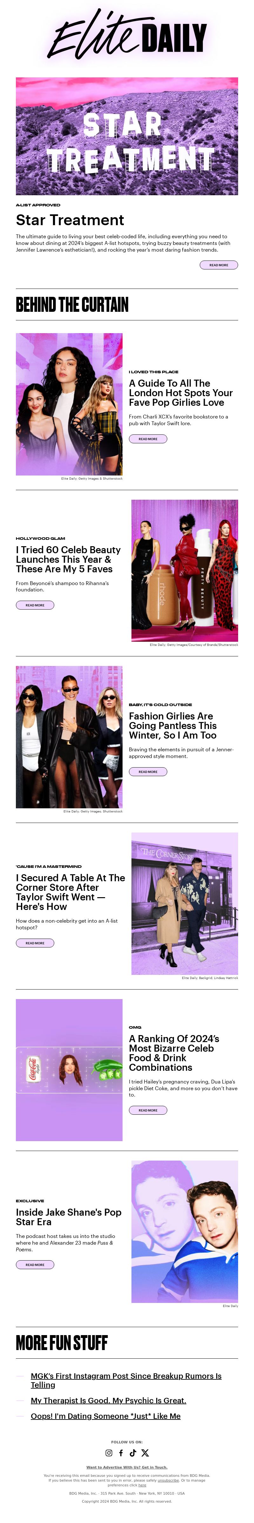Click Read More for Corner Store article
The image size is (254, 1523).
35,943
